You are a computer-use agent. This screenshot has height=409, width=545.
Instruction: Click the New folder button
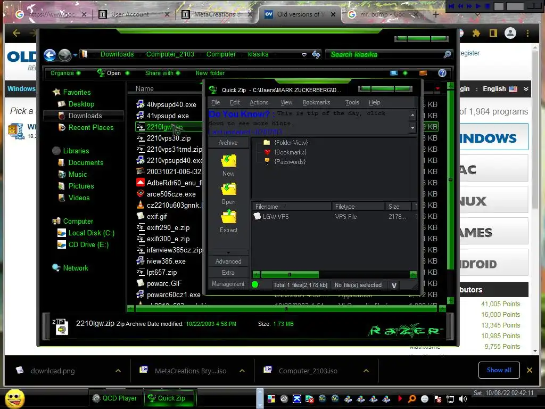210,73
